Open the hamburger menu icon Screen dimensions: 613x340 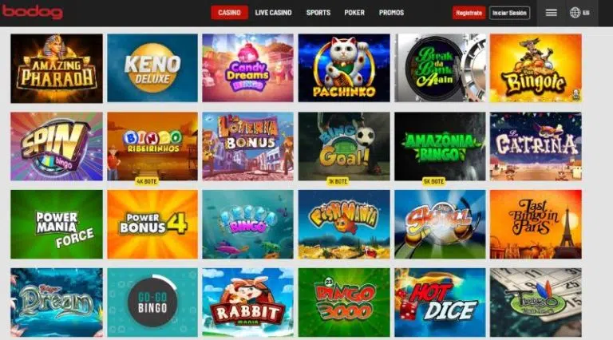552,13
